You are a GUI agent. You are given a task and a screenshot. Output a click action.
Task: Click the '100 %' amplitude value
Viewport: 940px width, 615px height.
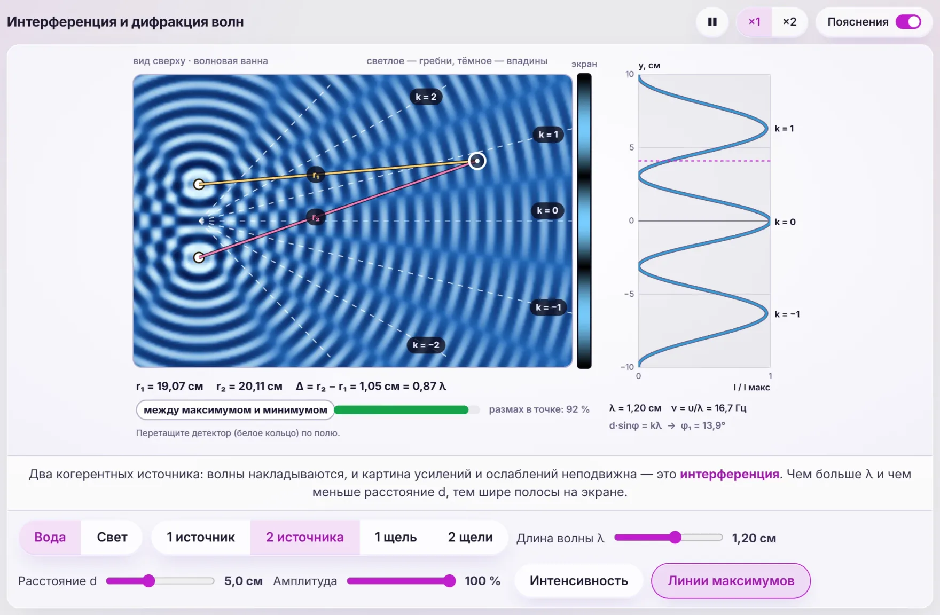point(482,581)
